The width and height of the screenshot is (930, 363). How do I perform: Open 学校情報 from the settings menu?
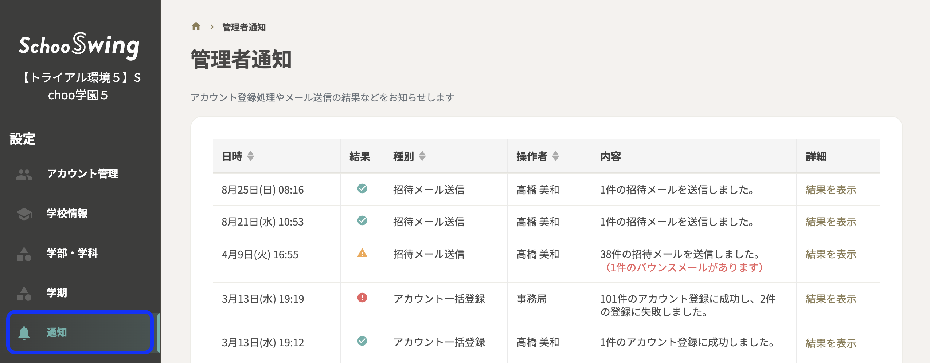[67, 214]
